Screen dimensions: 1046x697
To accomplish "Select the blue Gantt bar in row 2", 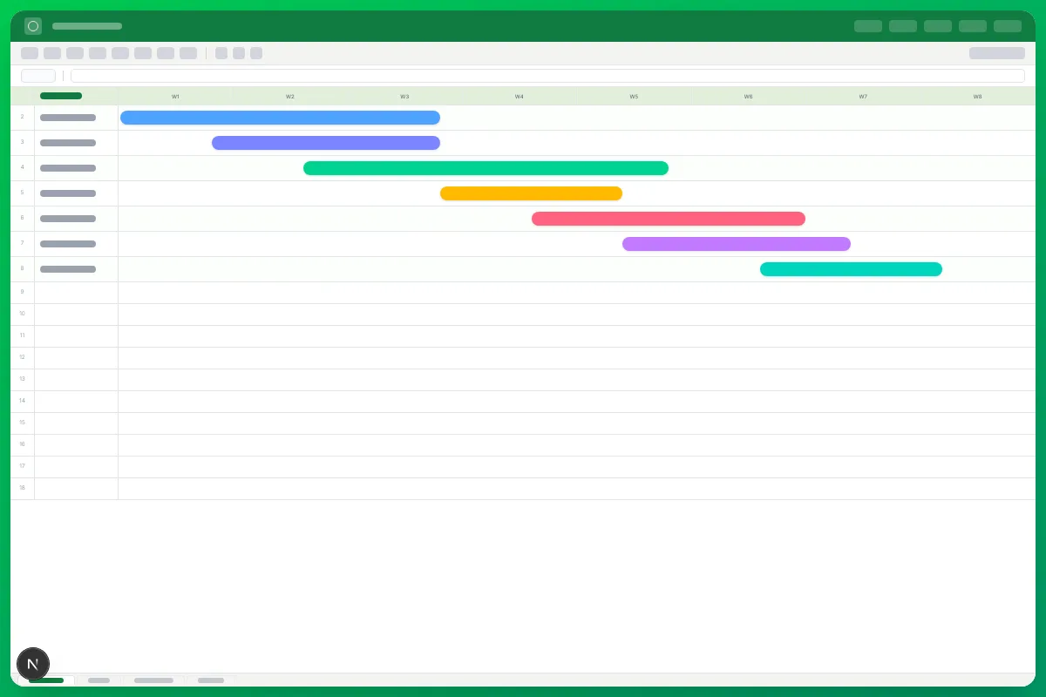I will tap(280, 118).
